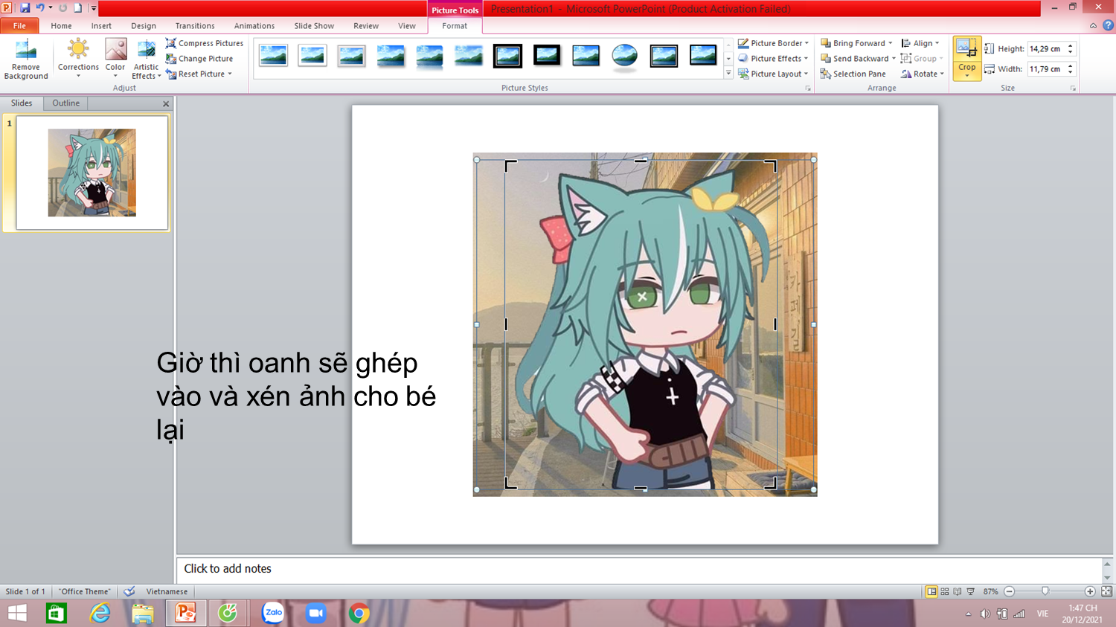Open Size dialog launcher
1116x627 pixels.
1073,89
